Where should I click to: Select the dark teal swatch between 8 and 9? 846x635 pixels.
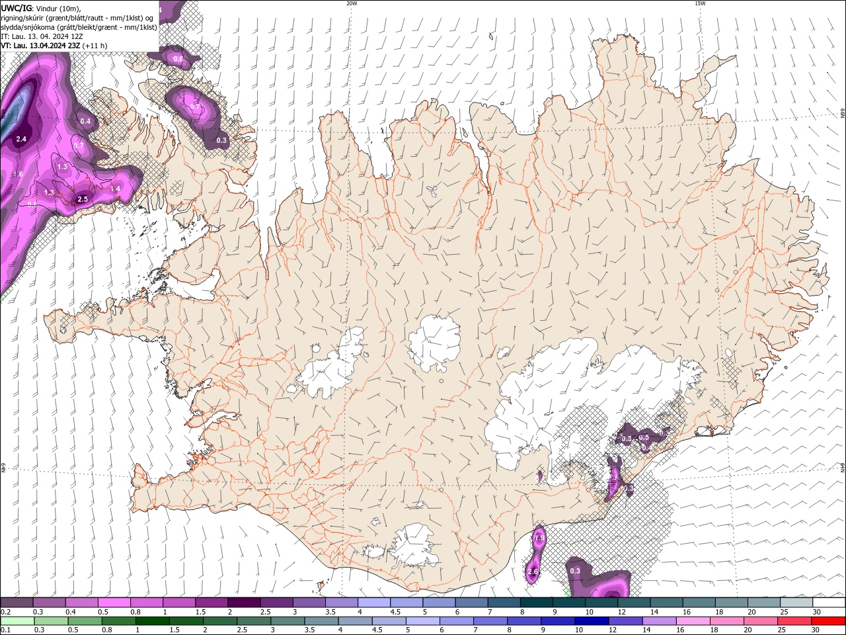(x=537, y=603)
